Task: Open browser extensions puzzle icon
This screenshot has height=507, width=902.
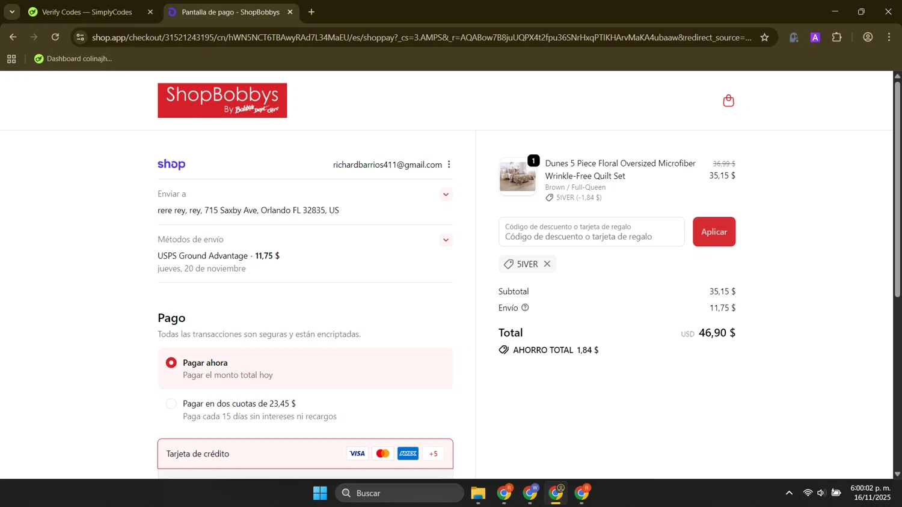Action: [x=836, y=37]
